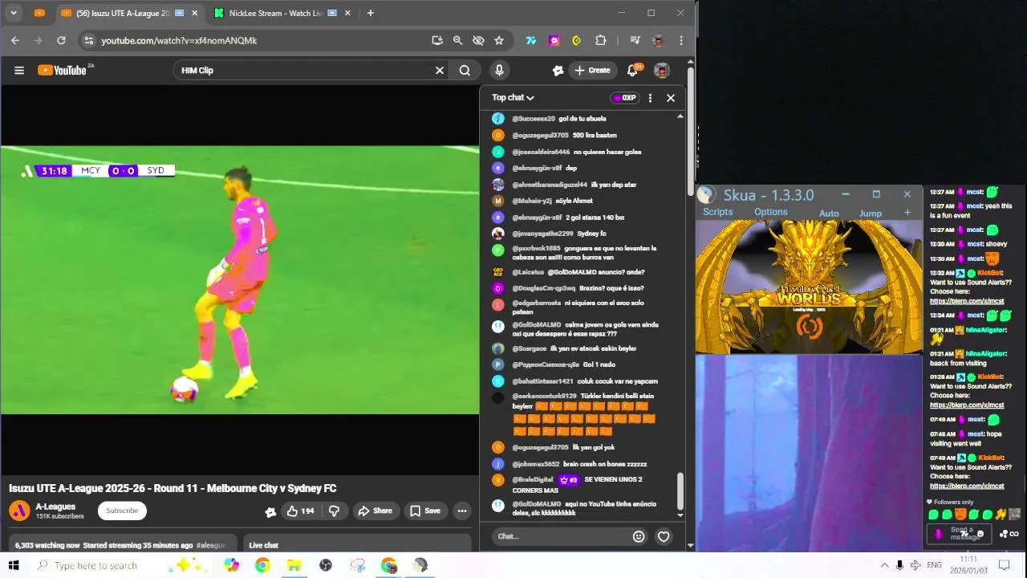The image size is (1027, 578).
Task: Open a new Chrome tab
Action: pyautogui.click(x=370, y=13)
